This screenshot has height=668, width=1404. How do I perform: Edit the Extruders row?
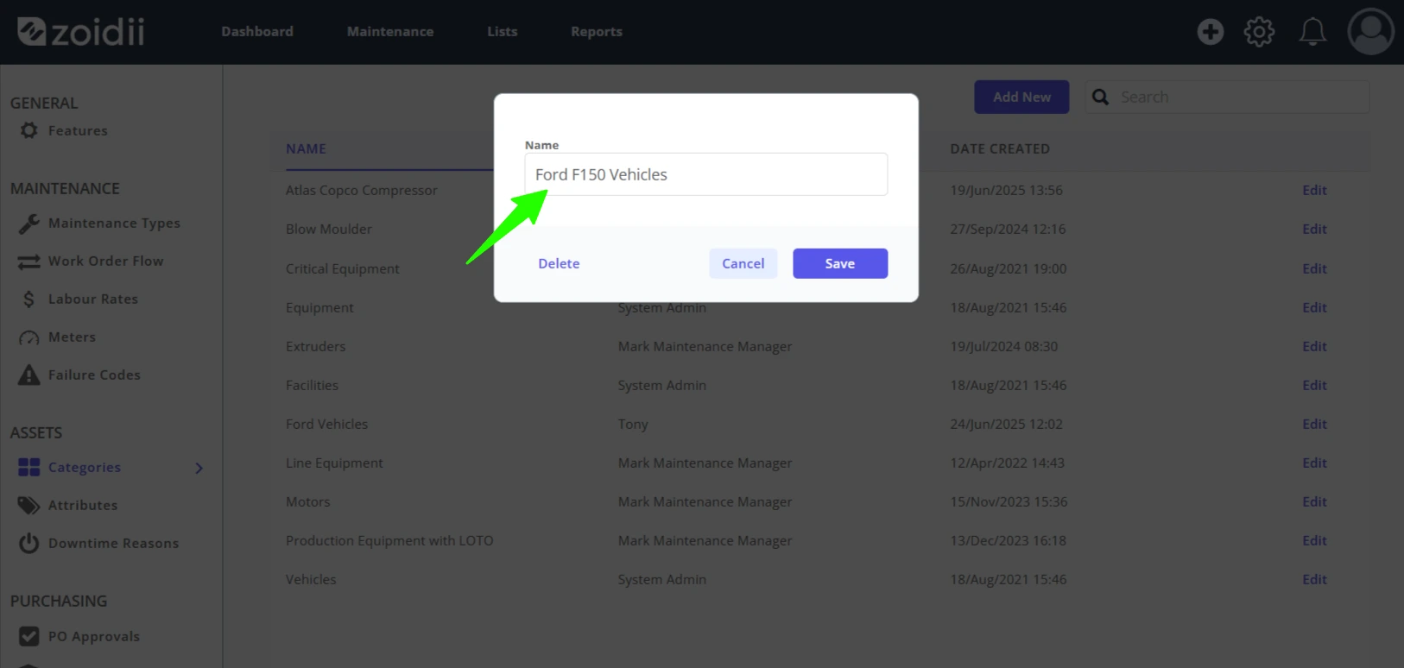(x=1314, y=346)
